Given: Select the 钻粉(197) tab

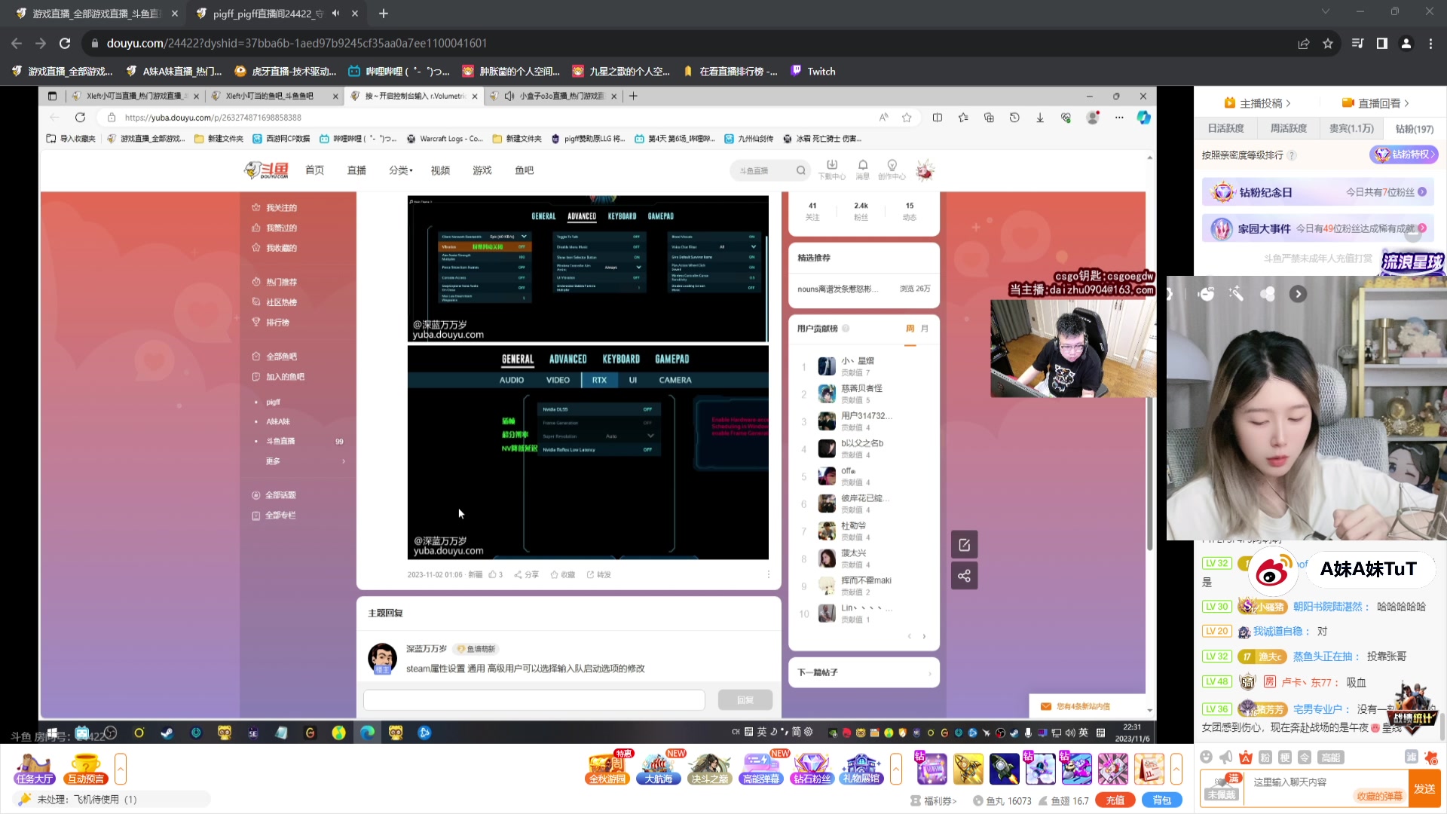Looking at the screenshot, I should [1414, 129].
